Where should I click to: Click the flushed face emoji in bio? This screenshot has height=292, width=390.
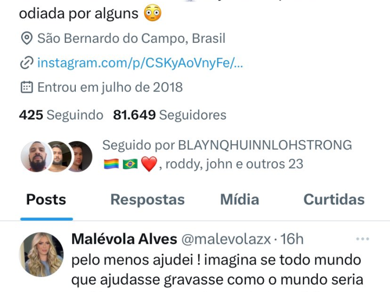point(153,12)
